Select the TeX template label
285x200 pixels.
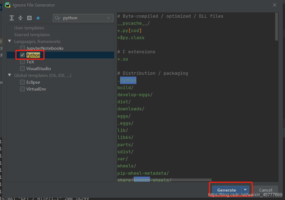tap(30, 62)
